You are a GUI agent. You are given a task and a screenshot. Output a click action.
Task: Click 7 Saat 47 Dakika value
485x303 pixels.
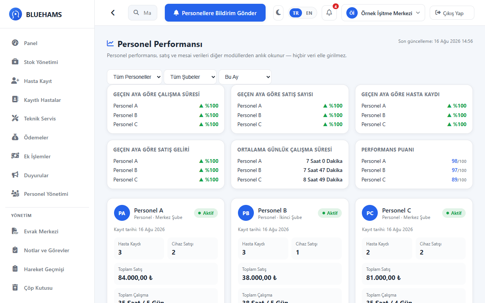(x=323, y=170)
